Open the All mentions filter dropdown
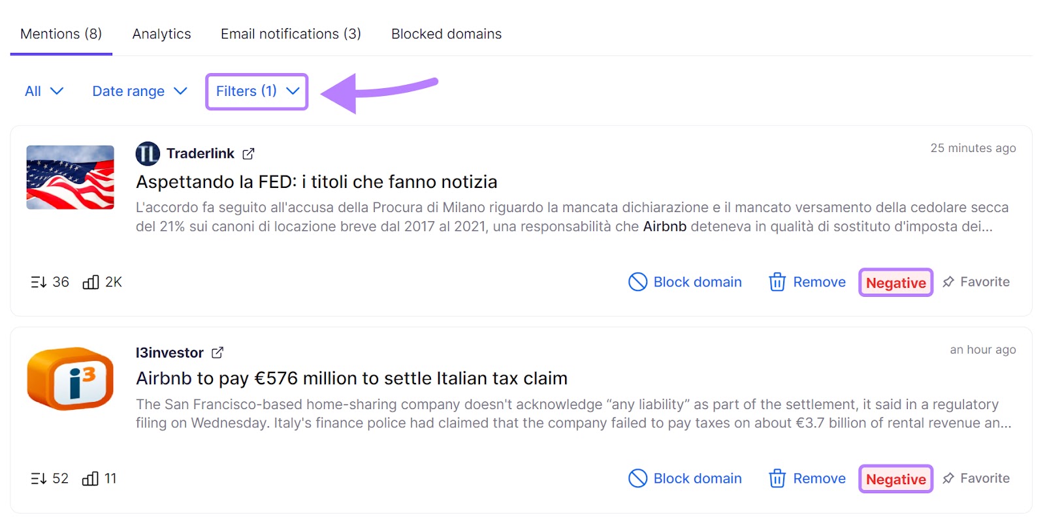This screenshot has width=1045, height=522. click(43, 91)
